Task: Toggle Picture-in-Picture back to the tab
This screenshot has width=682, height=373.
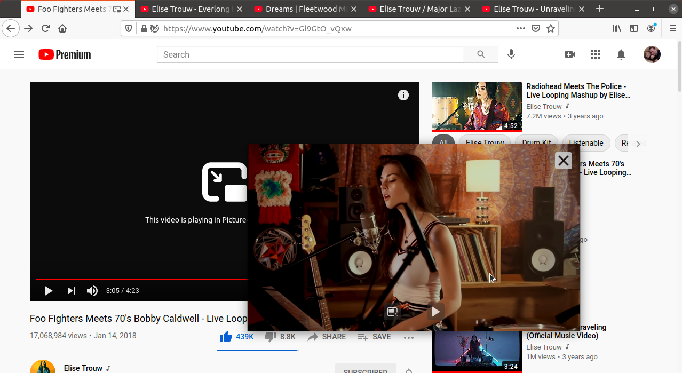Action: (x=392, y=312)
